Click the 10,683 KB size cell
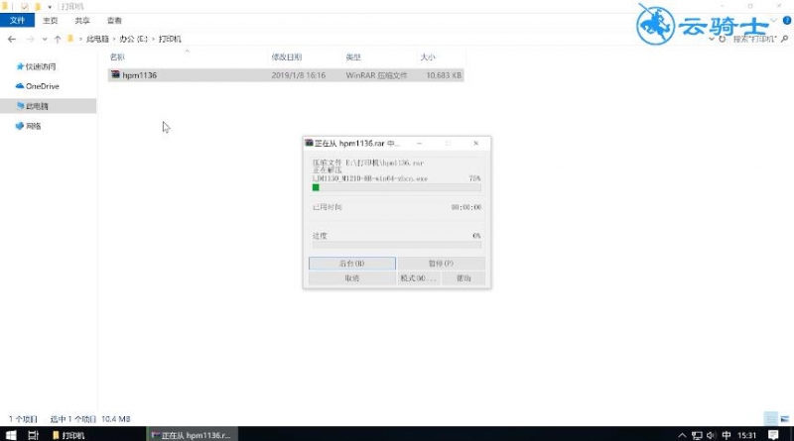The width and height of the screenshot is (794, 441). tap(444, 75)
